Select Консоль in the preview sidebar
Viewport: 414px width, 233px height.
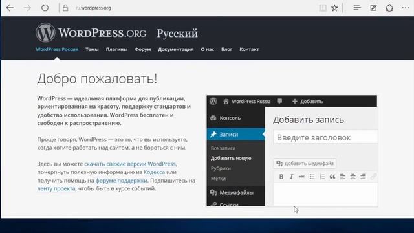pyautogui.click(x=235, y=118)
